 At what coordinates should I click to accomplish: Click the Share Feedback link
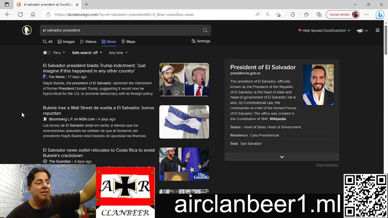coord(327,165)
